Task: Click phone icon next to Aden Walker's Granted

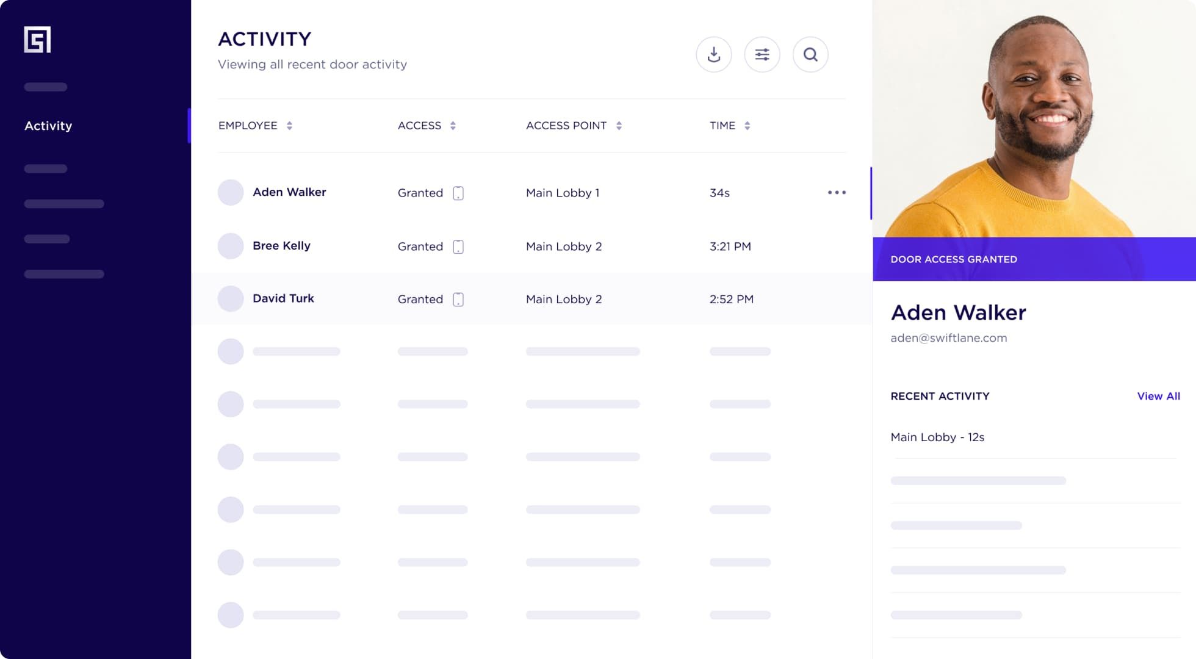Action: [458, 193]
